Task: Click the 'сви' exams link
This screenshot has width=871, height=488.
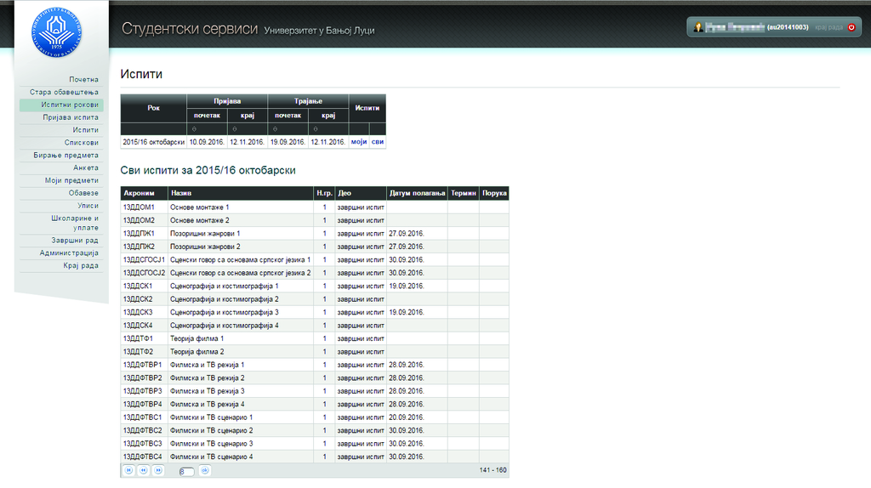Action: coord(378,142)
